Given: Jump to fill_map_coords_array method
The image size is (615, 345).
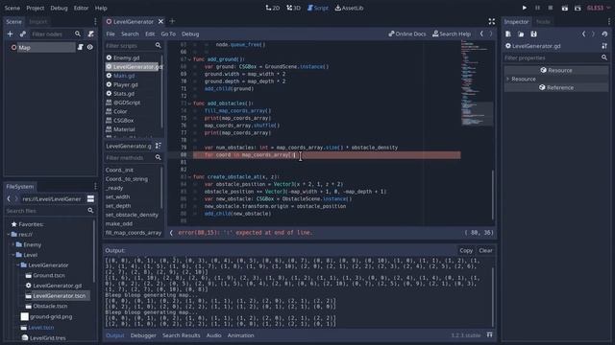Looking at the screenshot, I should pos(134,233).
